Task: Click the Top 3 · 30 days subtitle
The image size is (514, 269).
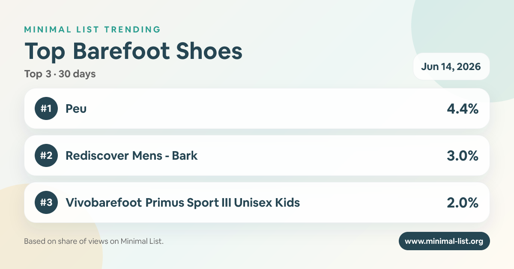Action: [60, 74]
